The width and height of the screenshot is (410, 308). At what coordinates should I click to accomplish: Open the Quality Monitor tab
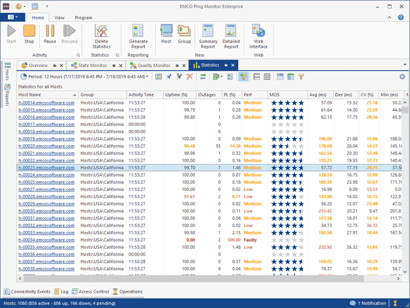pyautogui.click(x=154, y=66)
